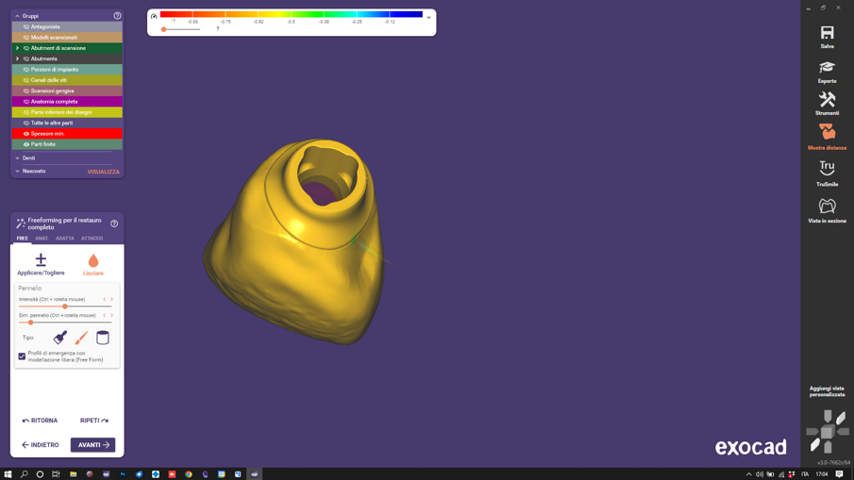Hide the Spessore min. group

(x=26, y=134)
